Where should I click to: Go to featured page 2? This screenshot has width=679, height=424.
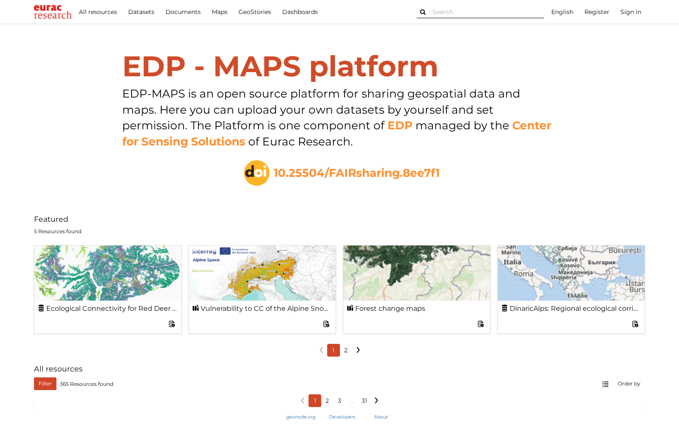(346, 350)
